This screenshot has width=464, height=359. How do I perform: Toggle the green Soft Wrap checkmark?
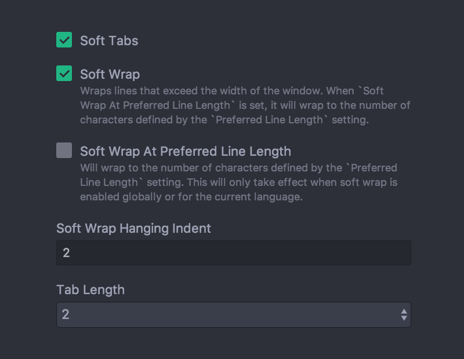point(64,74)
